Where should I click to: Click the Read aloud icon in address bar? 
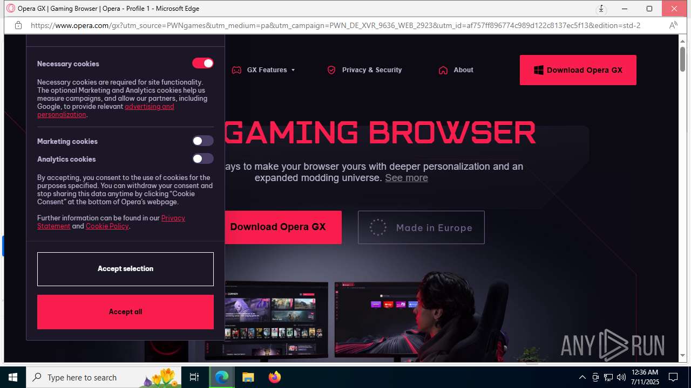673,25
